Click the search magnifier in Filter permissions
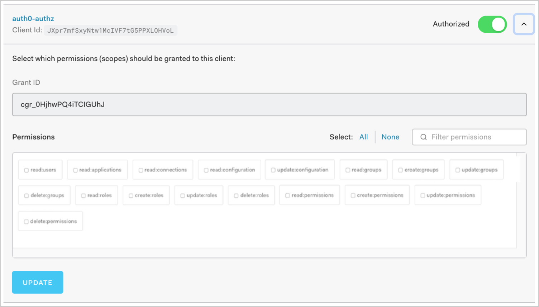539x307 pixels. pyautogui.click(x=424, y=137)
